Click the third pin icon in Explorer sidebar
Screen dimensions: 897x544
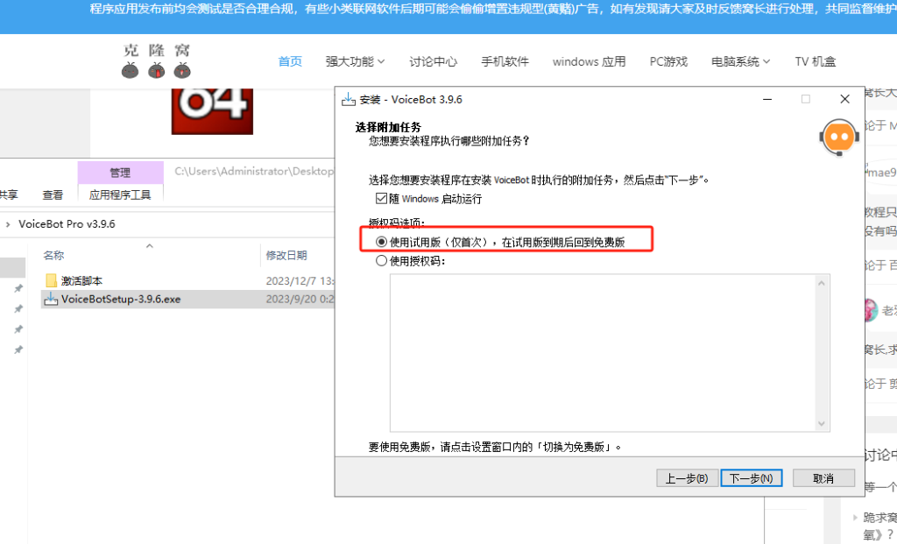[x=18, y=329]
